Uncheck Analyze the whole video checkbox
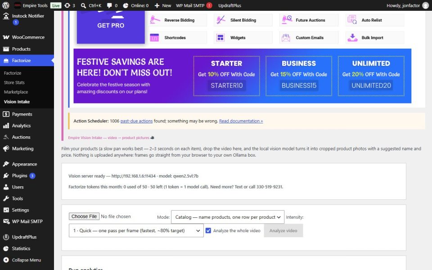This screenshot has width=432, height=270. [x=208, y=230]
